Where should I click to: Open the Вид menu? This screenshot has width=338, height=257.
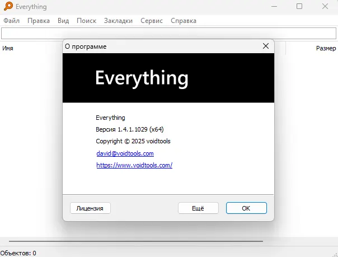pyautogui.click(x=63, y=21)
